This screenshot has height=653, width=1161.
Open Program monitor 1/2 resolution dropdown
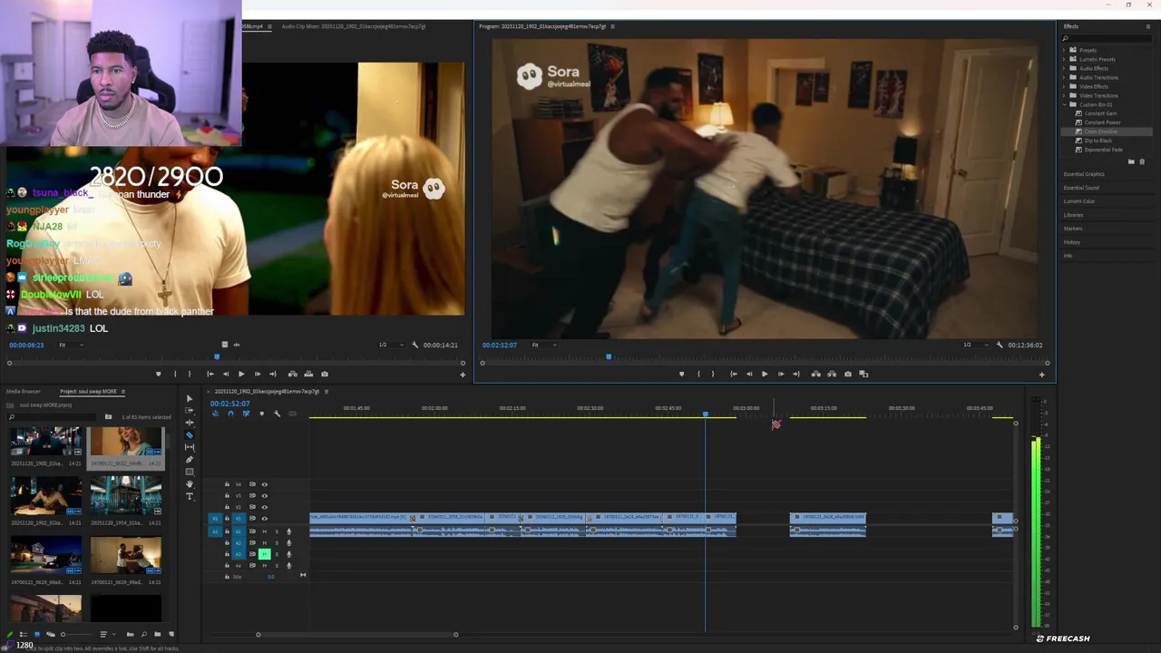point(975,345)
